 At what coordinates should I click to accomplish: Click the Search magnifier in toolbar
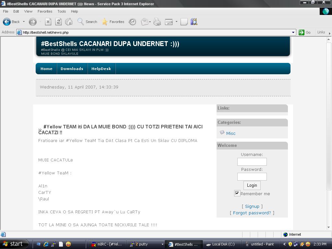pos(81,22)
